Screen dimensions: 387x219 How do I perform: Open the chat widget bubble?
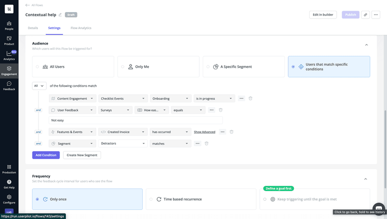(379, 208)
